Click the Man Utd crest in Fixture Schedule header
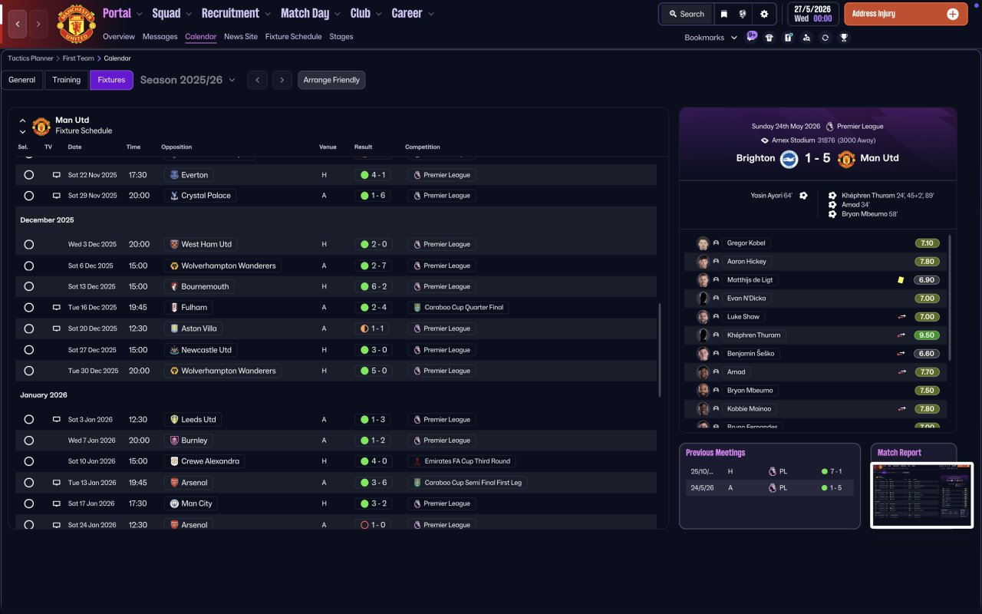The height and width of the screenshot is (614, 982). tap(41, 126)
